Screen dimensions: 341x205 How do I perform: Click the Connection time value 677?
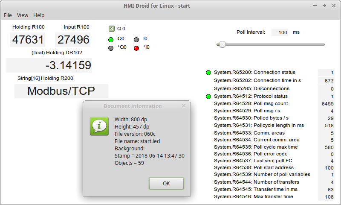coord(326,81)
